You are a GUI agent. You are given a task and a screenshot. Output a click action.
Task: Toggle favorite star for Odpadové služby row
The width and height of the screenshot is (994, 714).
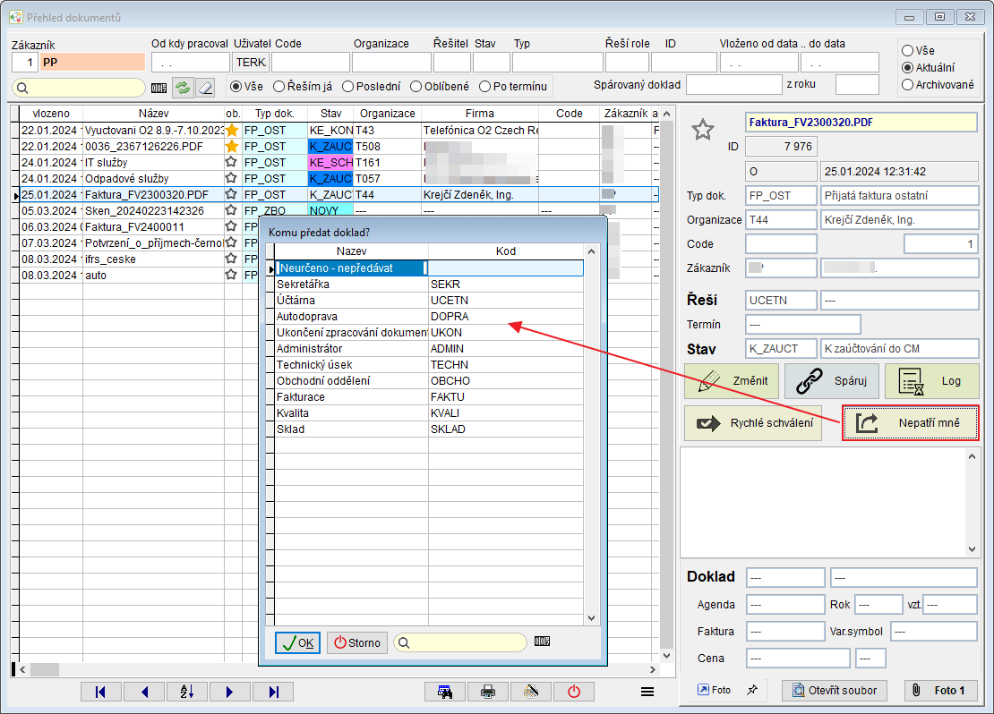[231, 178]
